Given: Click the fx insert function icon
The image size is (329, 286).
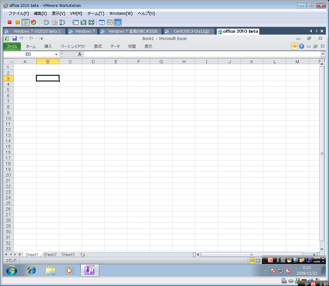Looking at the screenshot, I should [80, 54].
